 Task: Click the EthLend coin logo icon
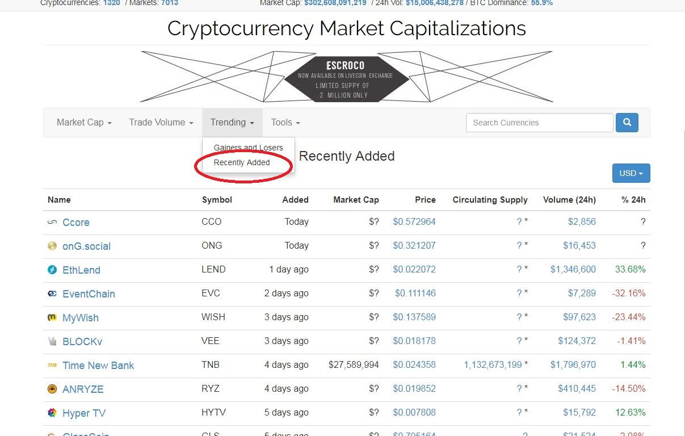tap(52, 270)
